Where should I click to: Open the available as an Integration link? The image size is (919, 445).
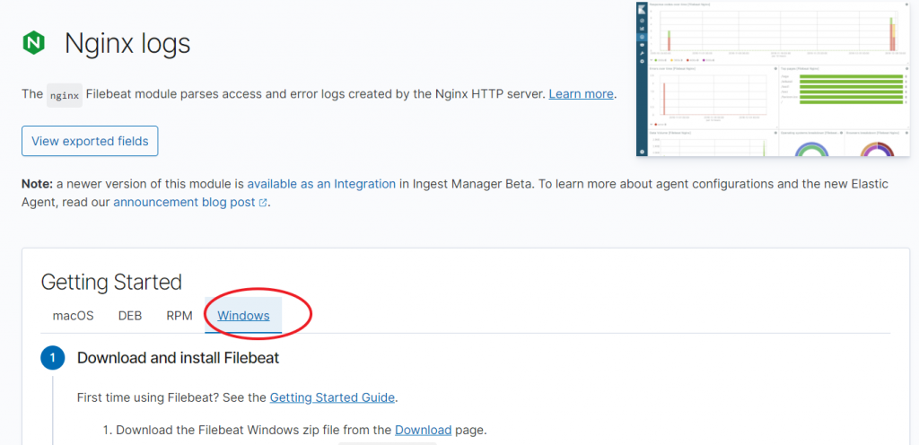click(x=321, y=184)
